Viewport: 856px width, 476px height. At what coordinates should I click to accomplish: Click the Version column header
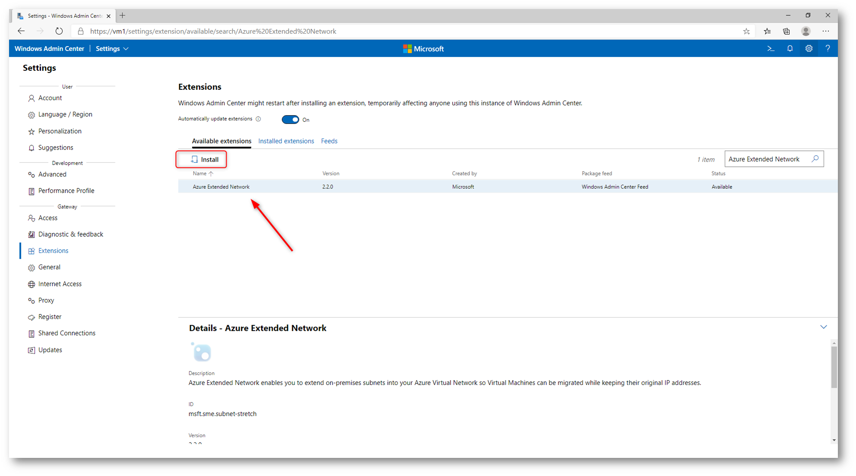(x=331, y=173)
